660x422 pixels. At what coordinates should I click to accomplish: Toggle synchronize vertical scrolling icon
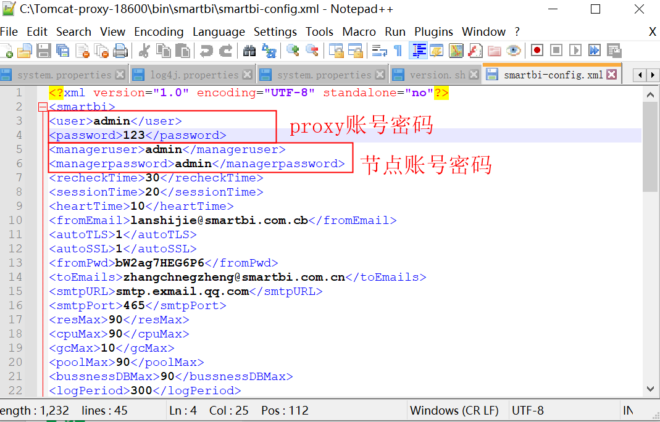tap(336, 51)
